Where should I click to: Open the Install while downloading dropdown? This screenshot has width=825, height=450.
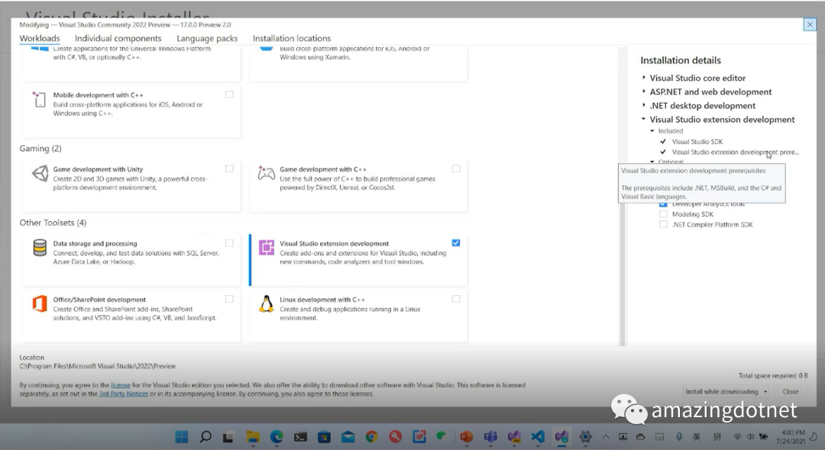(726, 392)
